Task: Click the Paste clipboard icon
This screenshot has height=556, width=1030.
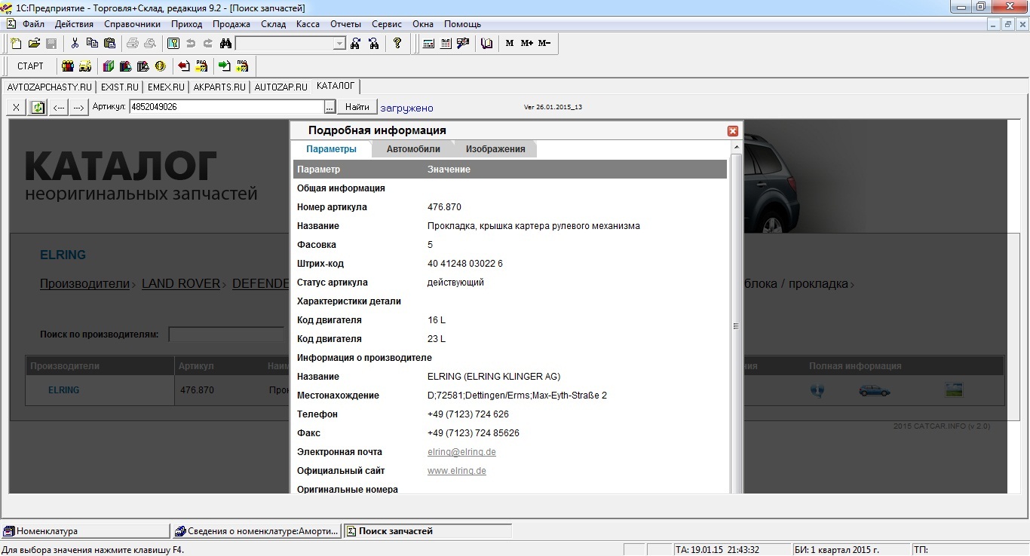Action: 109,44
